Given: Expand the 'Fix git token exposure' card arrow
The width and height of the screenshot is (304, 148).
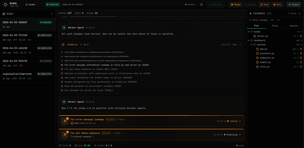Looking at the screenshot, I should click(240, 134).
